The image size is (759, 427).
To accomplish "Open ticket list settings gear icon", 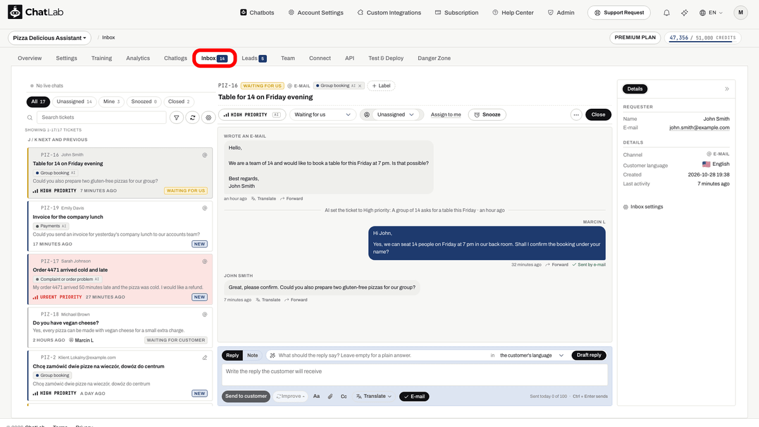I will click(209, 117).
